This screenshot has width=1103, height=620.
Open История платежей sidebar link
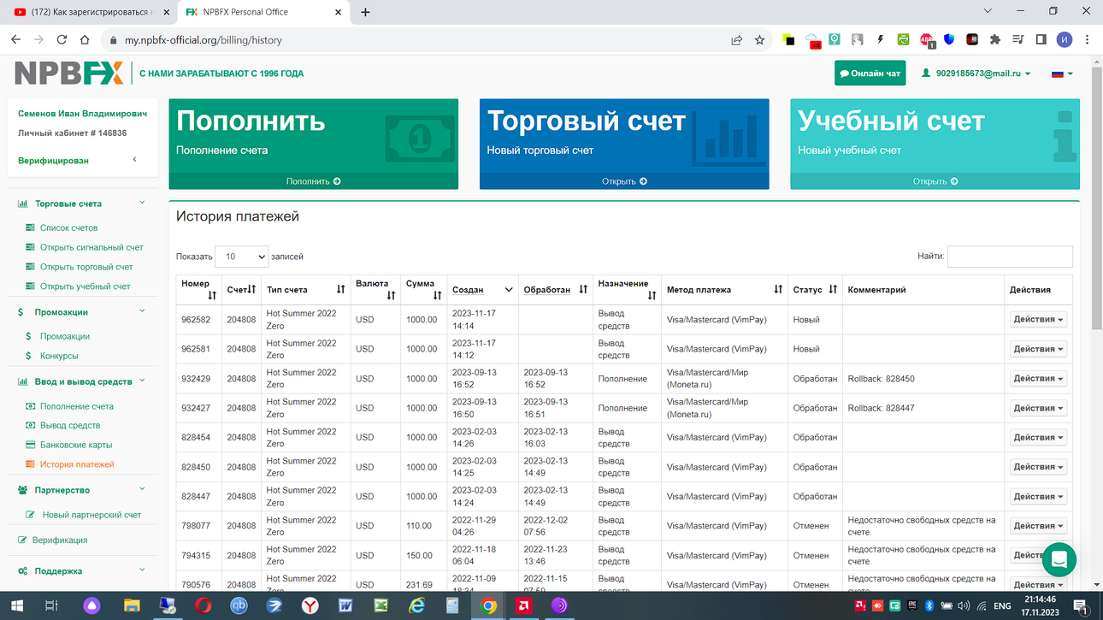77,464
